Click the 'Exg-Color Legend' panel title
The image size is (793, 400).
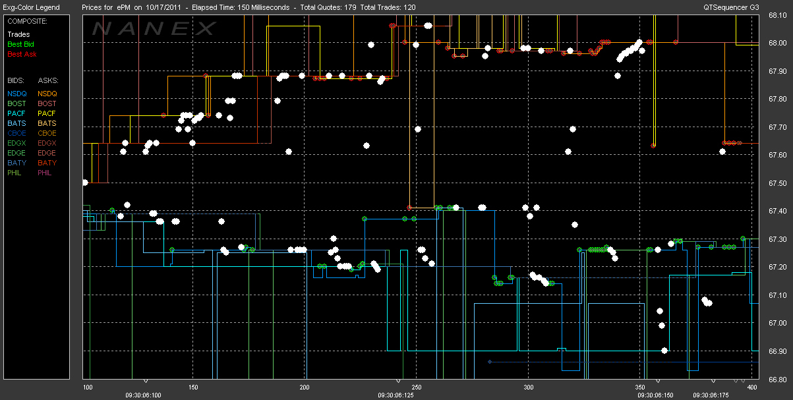(31, 7)
